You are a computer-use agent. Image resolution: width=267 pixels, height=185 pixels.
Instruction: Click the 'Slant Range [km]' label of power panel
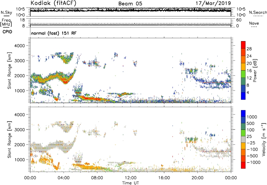click(x=10, y=70)
